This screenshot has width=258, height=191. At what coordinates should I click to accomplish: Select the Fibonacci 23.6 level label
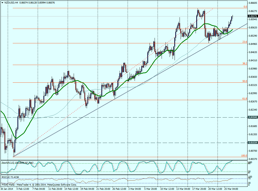pyautogui.click(x=245, y=42)
